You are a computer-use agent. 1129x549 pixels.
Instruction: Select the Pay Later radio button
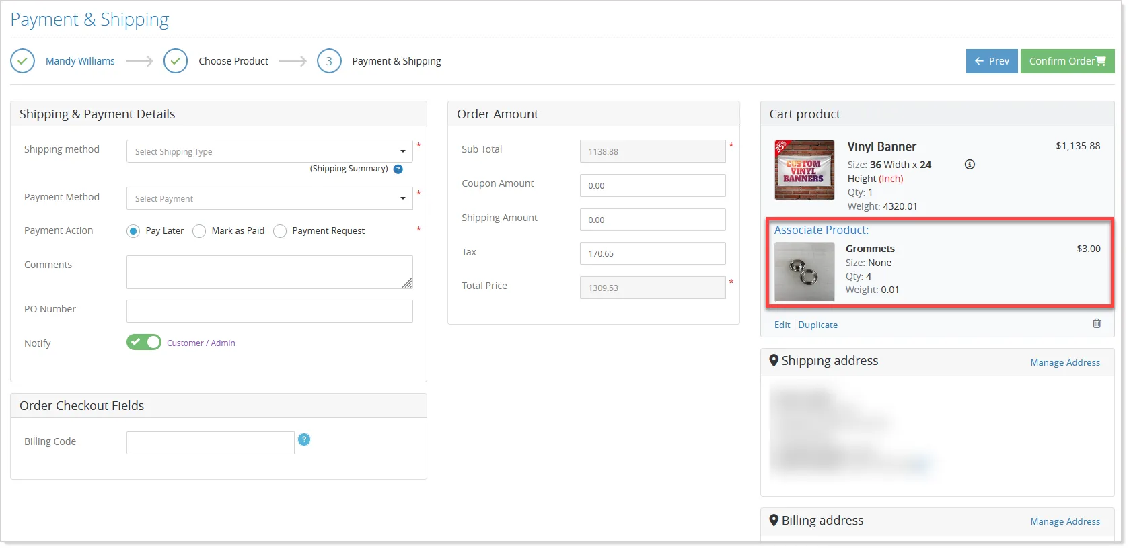pyautogui.click(x=133, y=231)
